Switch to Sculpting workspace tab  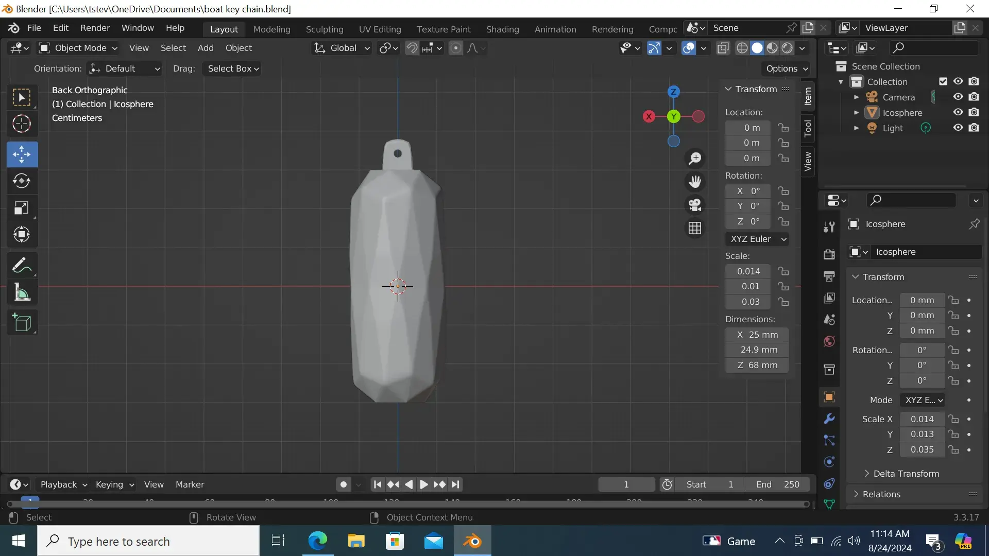tap(324, 29)
